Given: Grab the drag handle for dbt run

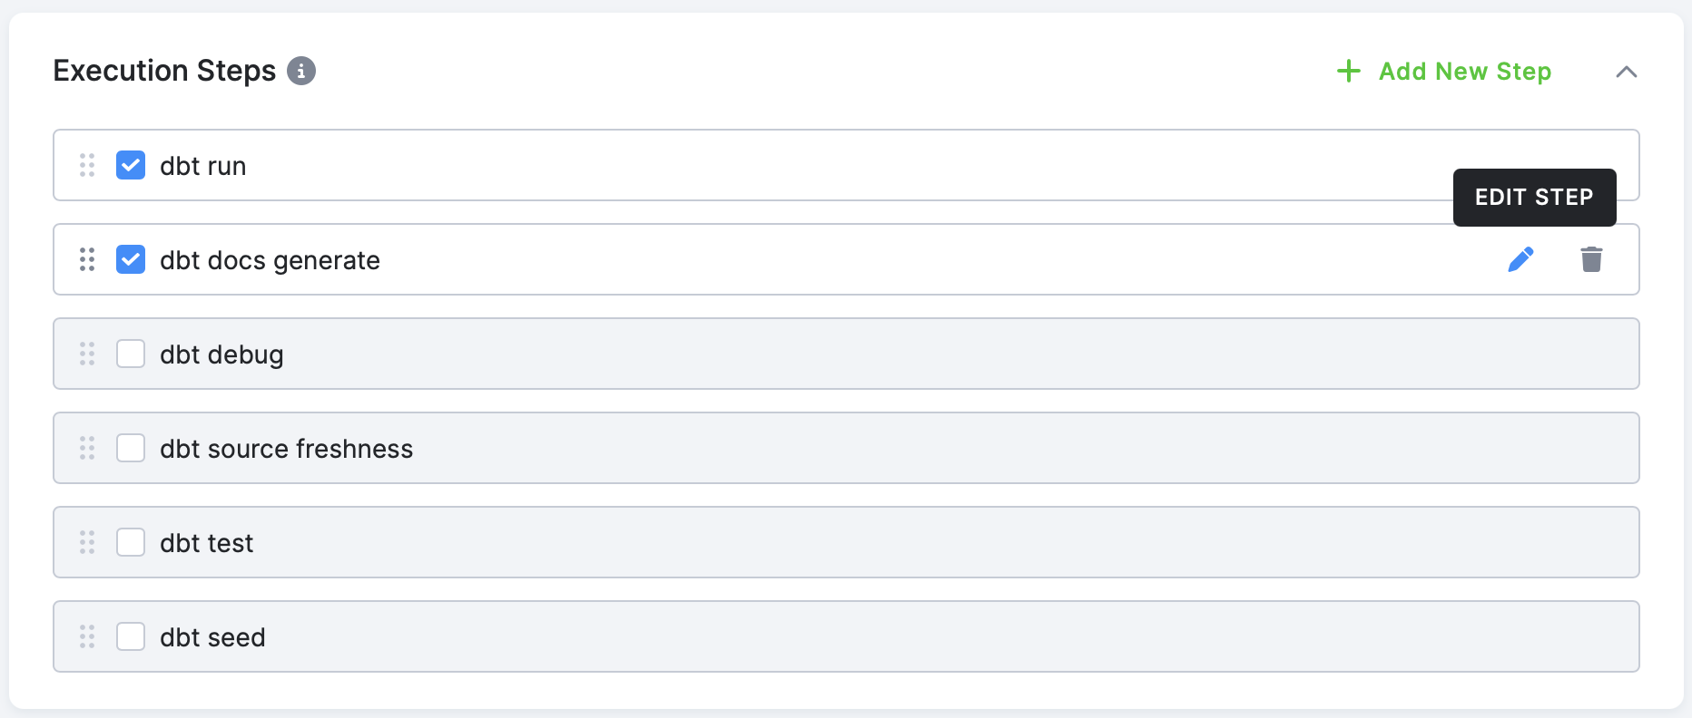Looking at the screenshot, I should click(87, 165).
